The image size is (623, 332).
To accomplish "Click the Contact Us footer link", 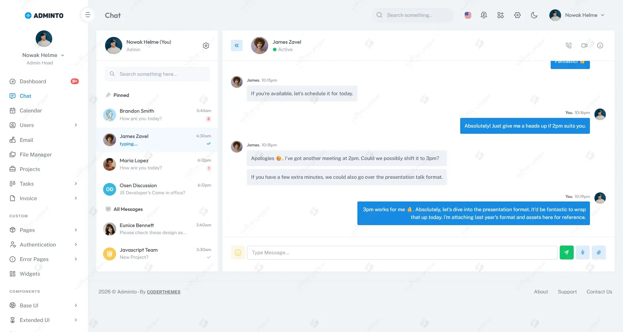I will [x=599, y=292].
